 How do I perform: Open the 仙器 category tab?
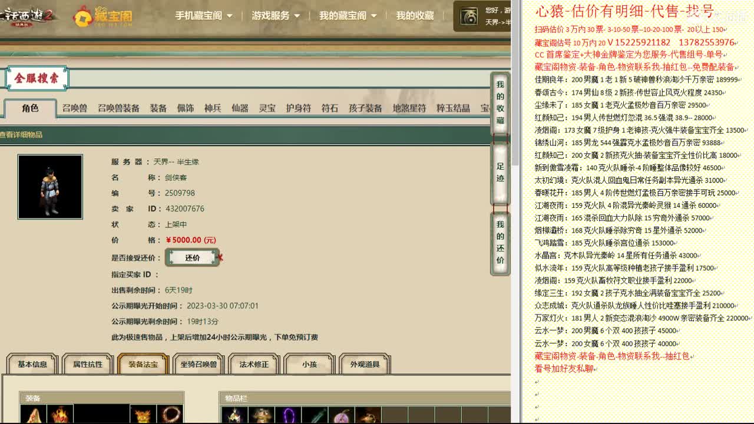coord(240,108)
